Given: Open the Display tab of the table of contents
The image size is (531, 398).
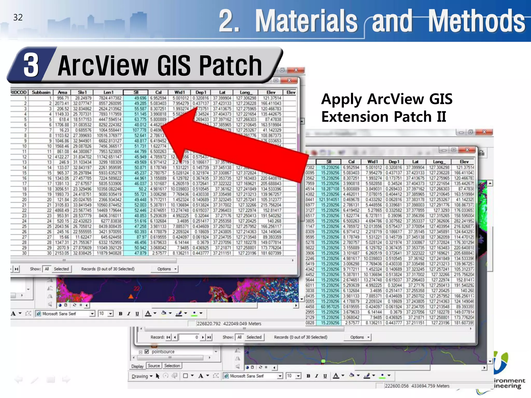Looking at the screenshot, I should pyautogui.click(x=137, y=366).
